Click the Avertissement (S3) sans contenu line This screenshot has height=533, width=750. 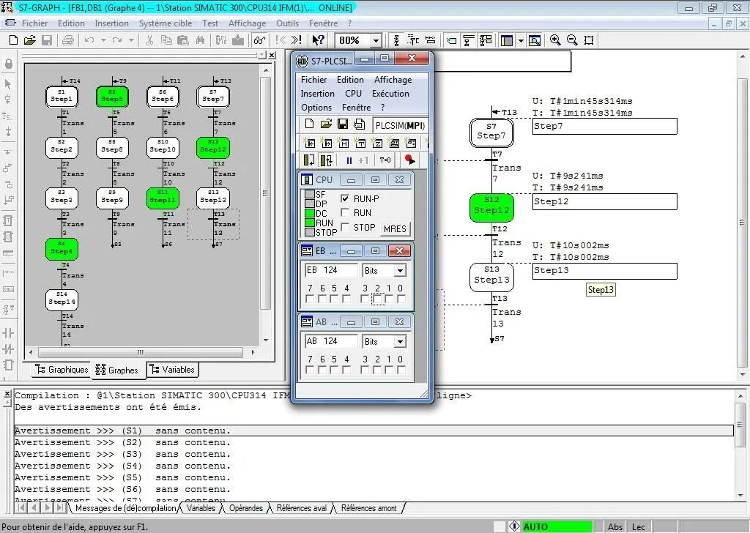(x=122, y=454)
